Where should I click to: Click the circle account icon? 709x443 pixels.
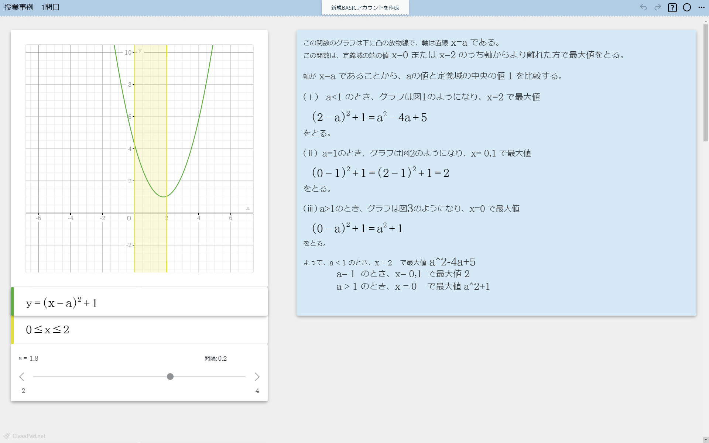click(687, 7)
